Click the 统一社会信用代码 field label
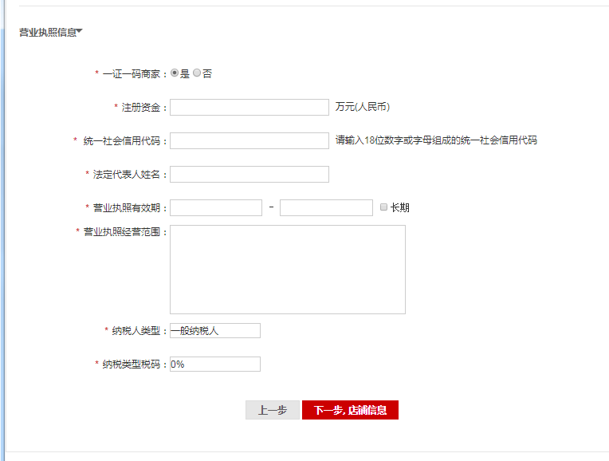Viewport: 609px width, 461px height. coord(122,140)
